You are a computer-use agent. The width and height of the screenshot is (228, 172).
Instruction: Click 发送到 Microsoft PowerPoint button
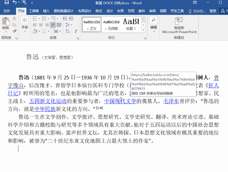point(179,25)
